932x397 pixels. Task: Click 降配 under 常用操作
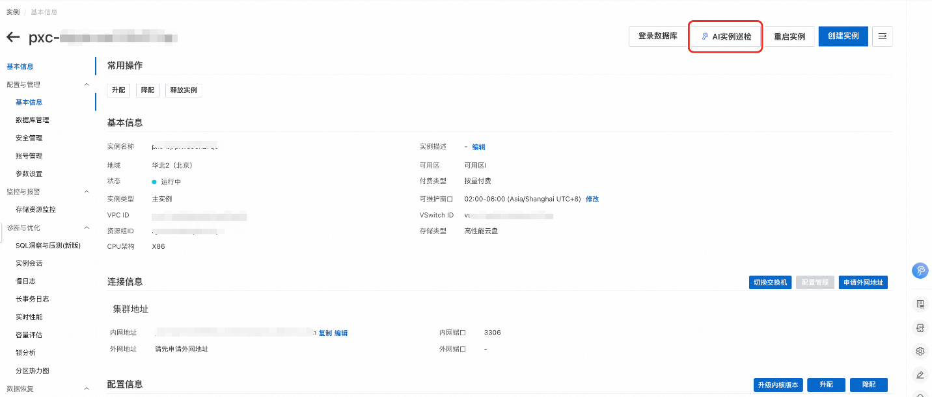[x=148, y=90]
